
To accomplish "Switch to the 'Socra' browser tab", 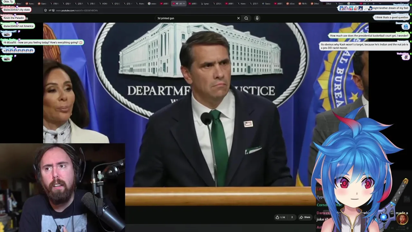I will pos(267,4).
